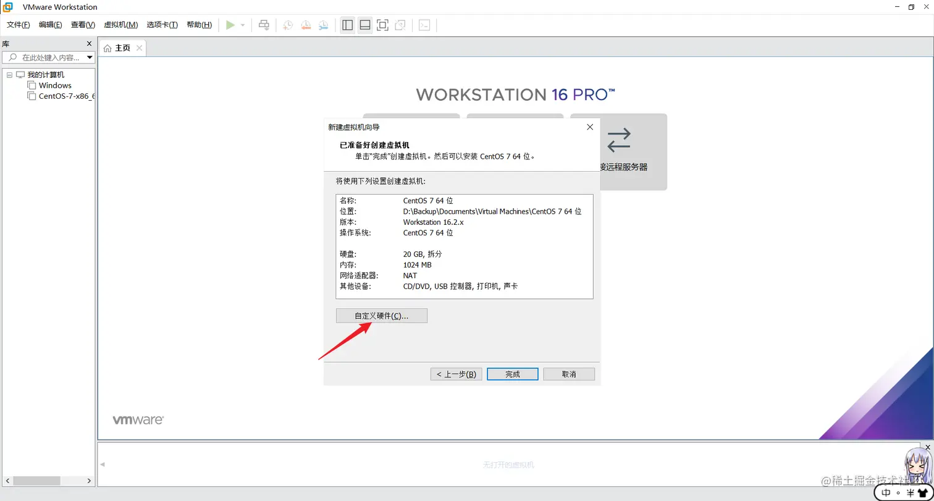Click the 取消 cancel button
This screenshot has width=934, height=501.
point(569,374)
